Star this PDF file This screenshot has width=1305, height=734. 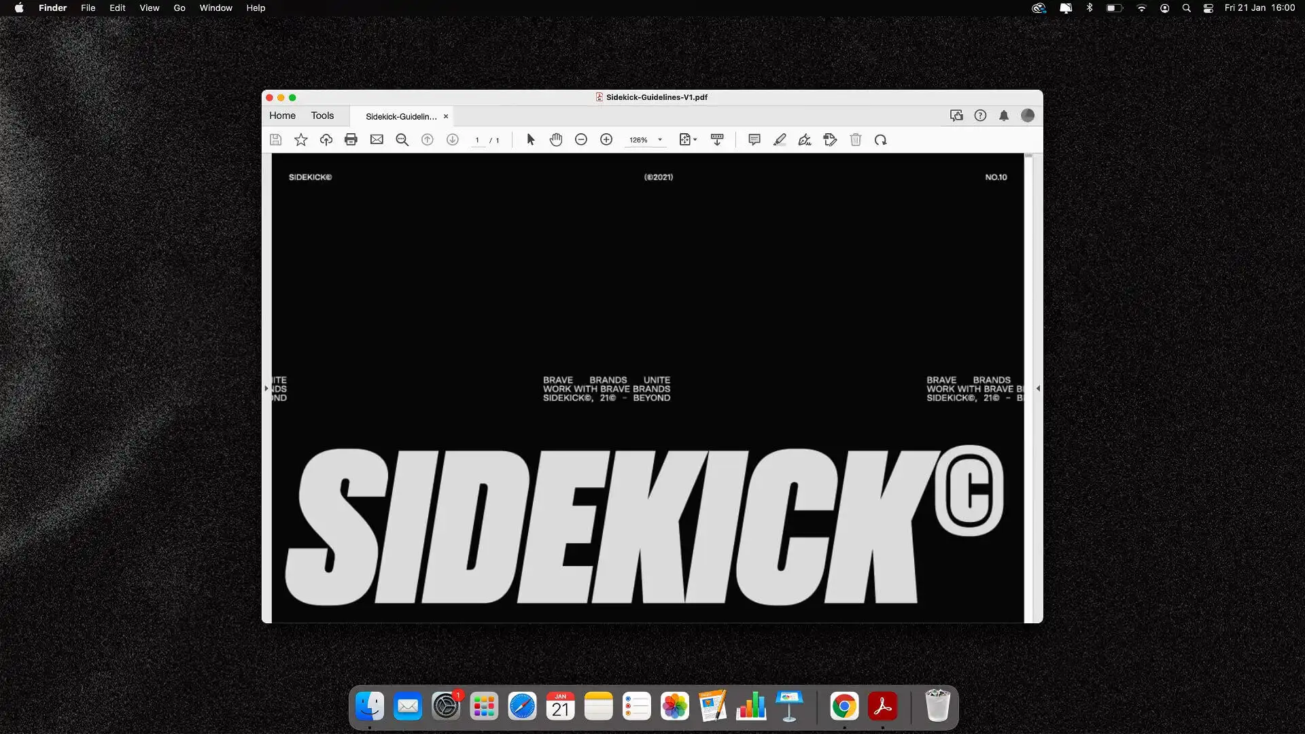[x=300, y=140]
